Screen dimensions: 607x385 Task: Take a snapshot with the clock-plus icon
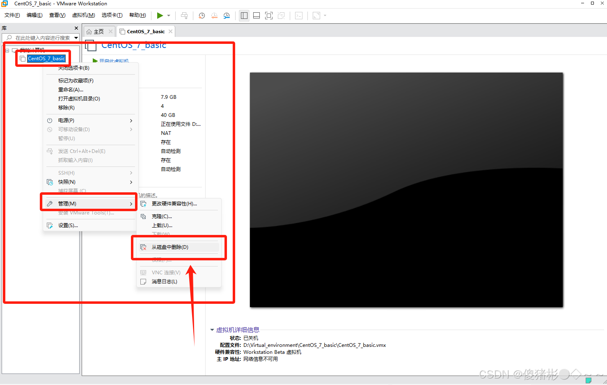pyautogui.click(x=202, y=16)
